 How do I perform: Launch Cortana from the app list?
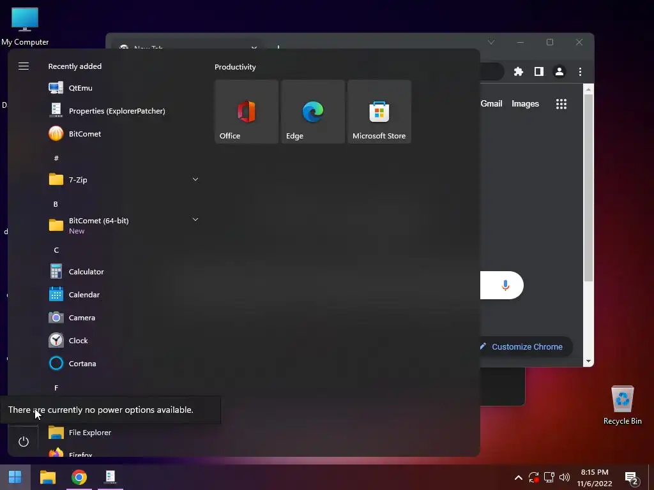123,363
